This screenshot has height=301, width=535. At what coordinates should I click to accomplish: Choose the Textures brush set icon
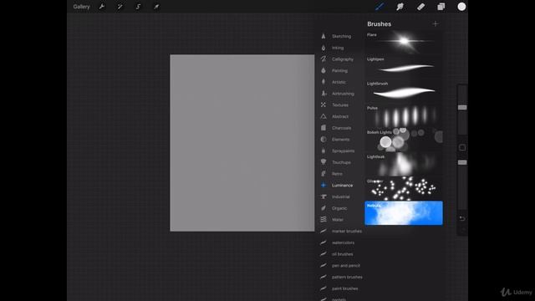point(324,105)
